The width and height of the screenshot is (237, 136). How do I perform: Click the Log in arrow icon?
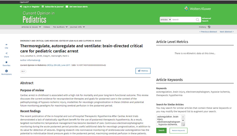(21, 7)
